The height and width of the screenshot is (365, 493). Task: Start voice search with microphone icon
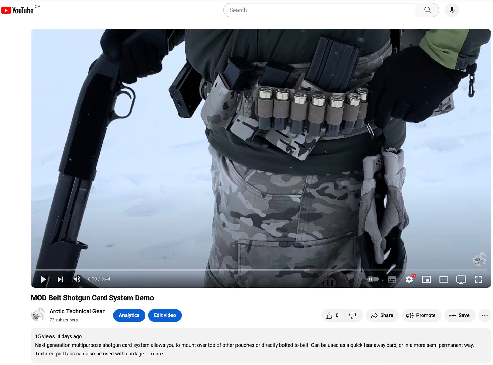coord(452,10)
